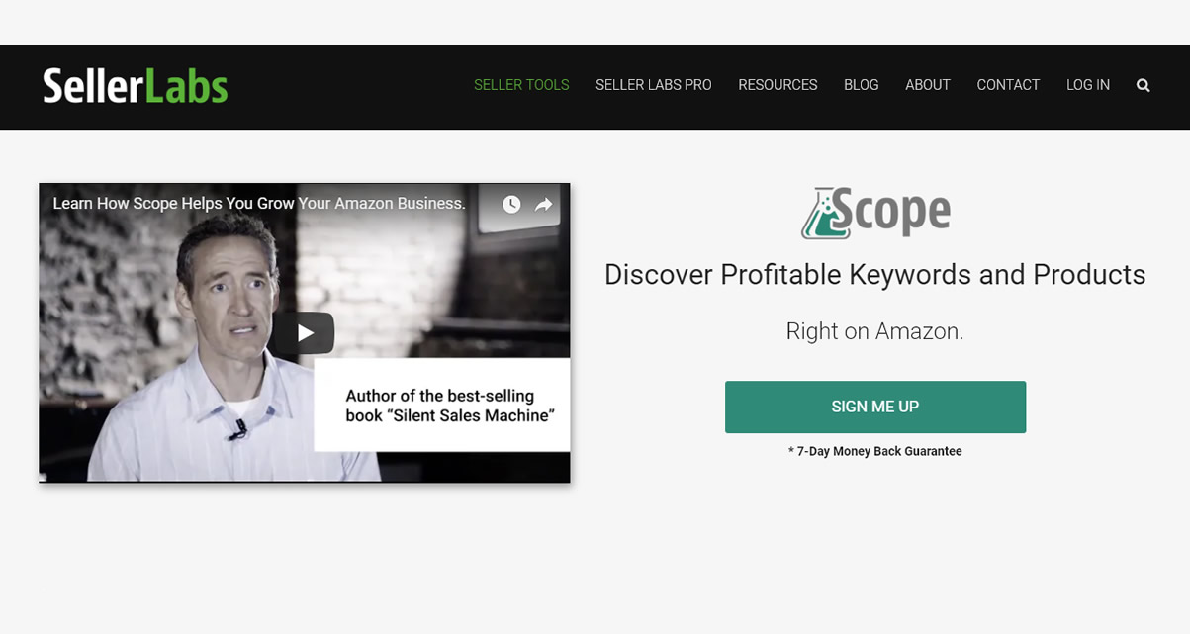Select the Discover Profitable Keywords headline
Screen dimensions: 1190x634
875,274
